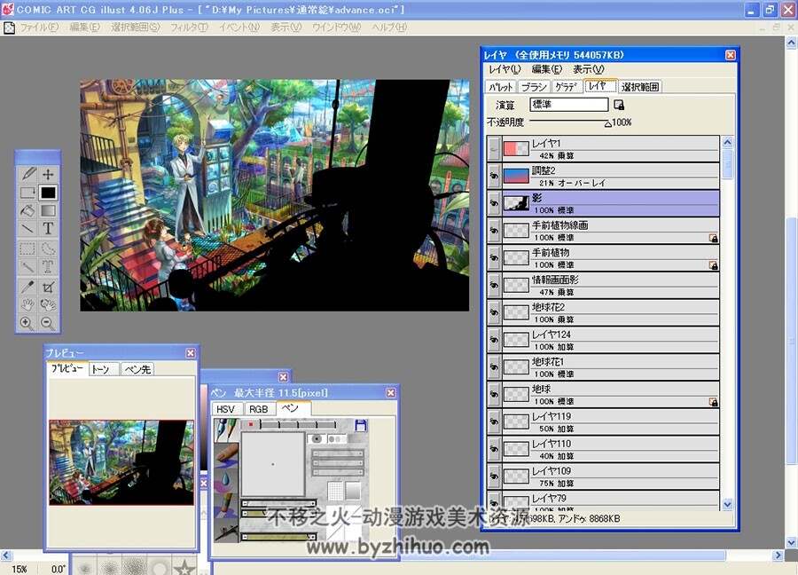The height and width of the screenshot is (575, 798).
Task: Click the red record dot in pen panel
Action: tap(250, 424)
